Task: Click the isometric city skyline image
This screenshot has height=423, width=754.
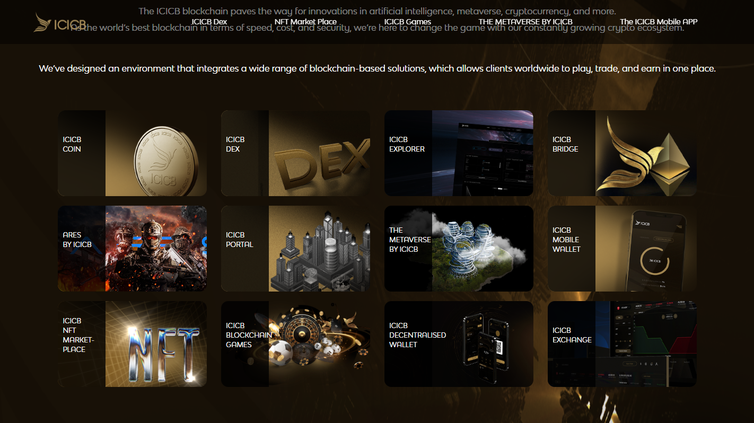Action: click(x=319, y=249)
